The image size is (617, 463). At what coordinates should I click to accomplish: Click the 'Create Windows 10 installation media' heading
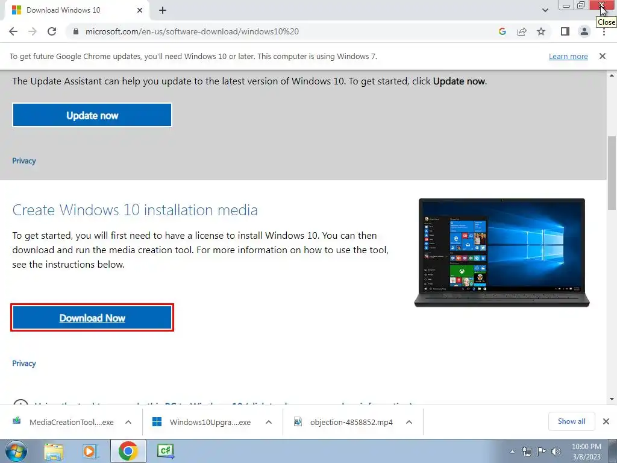[x=135, y=210]
